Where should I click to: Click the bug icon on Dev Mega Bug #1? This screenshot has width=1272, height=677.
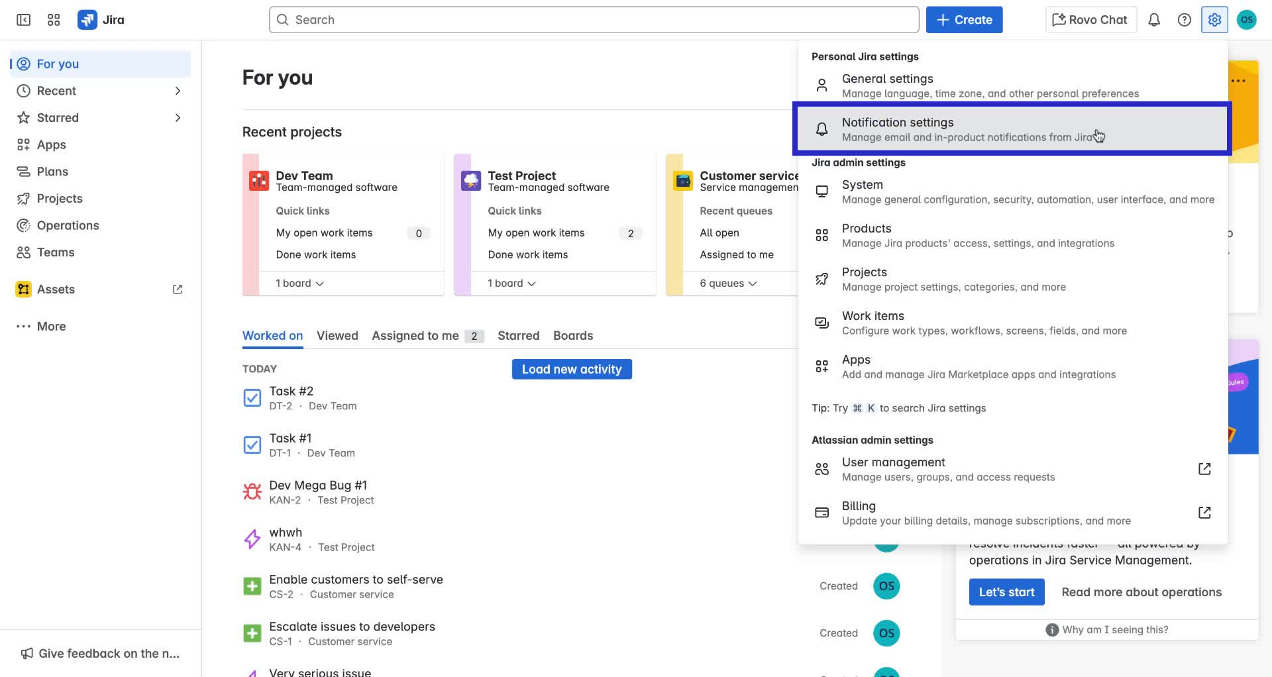[252, 491]
